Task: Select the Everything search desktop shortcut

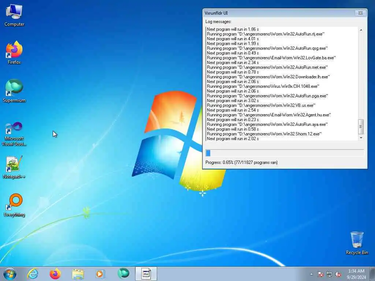Action: 14,205
